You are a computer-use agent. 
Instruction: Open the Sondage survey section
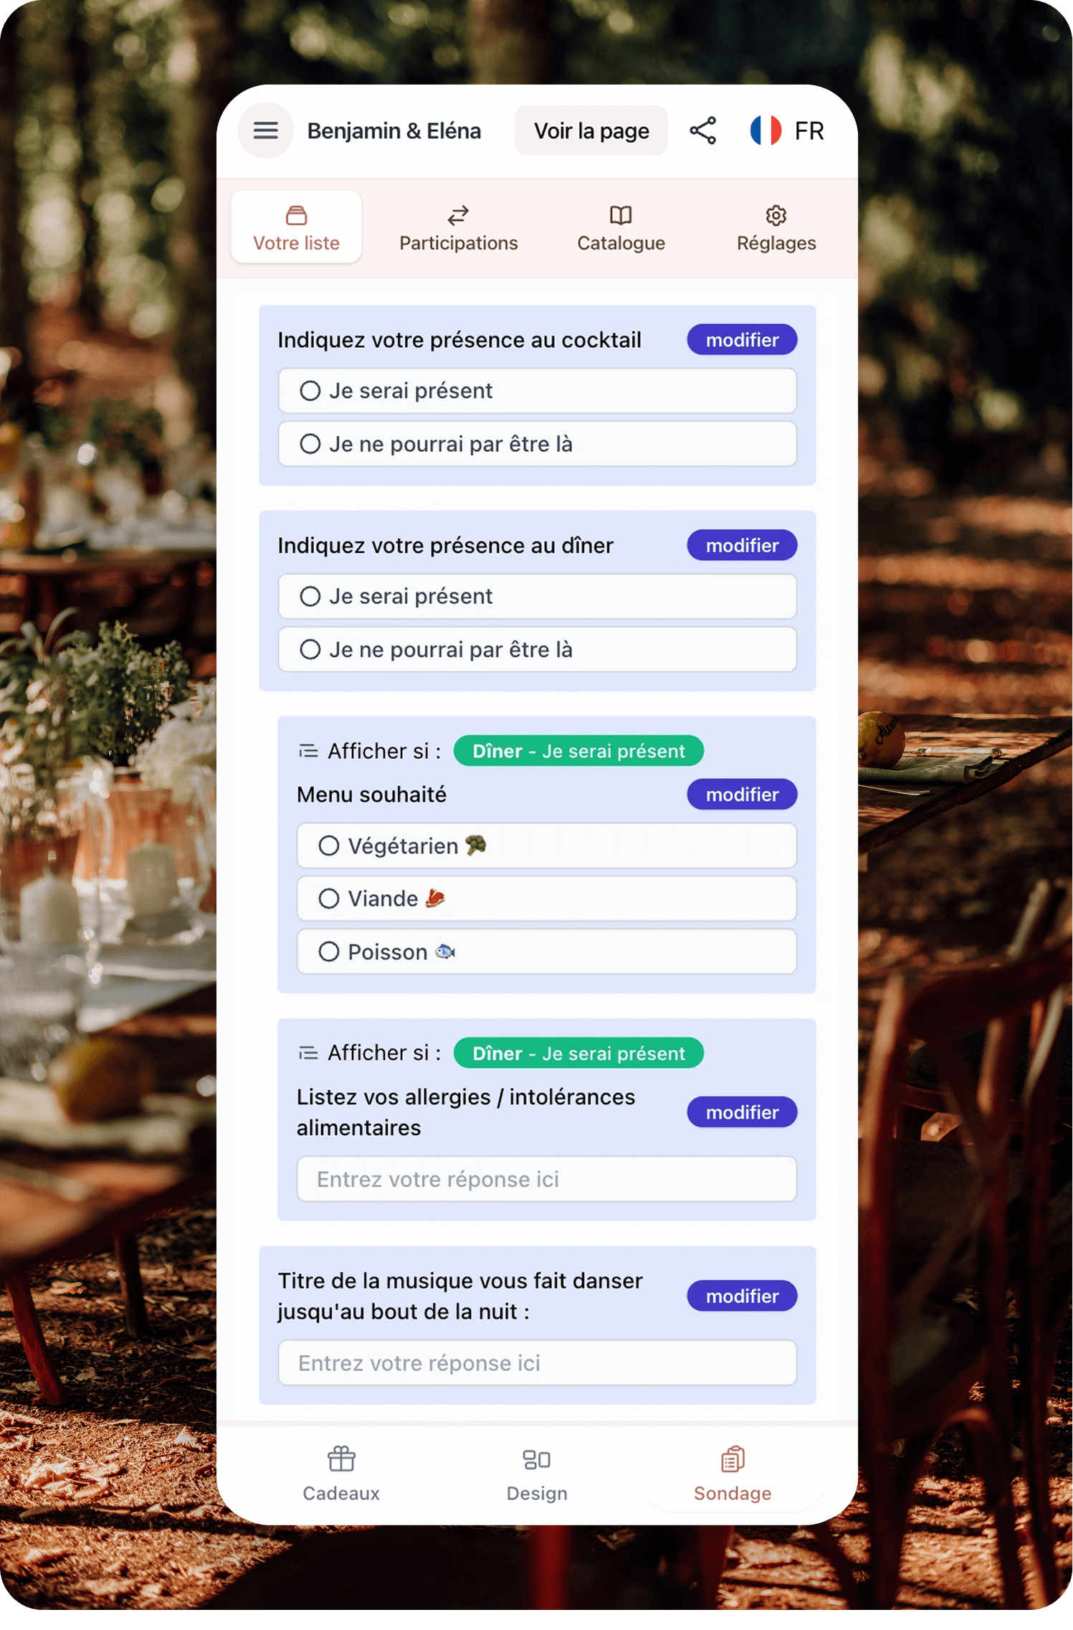point(732,1474)
